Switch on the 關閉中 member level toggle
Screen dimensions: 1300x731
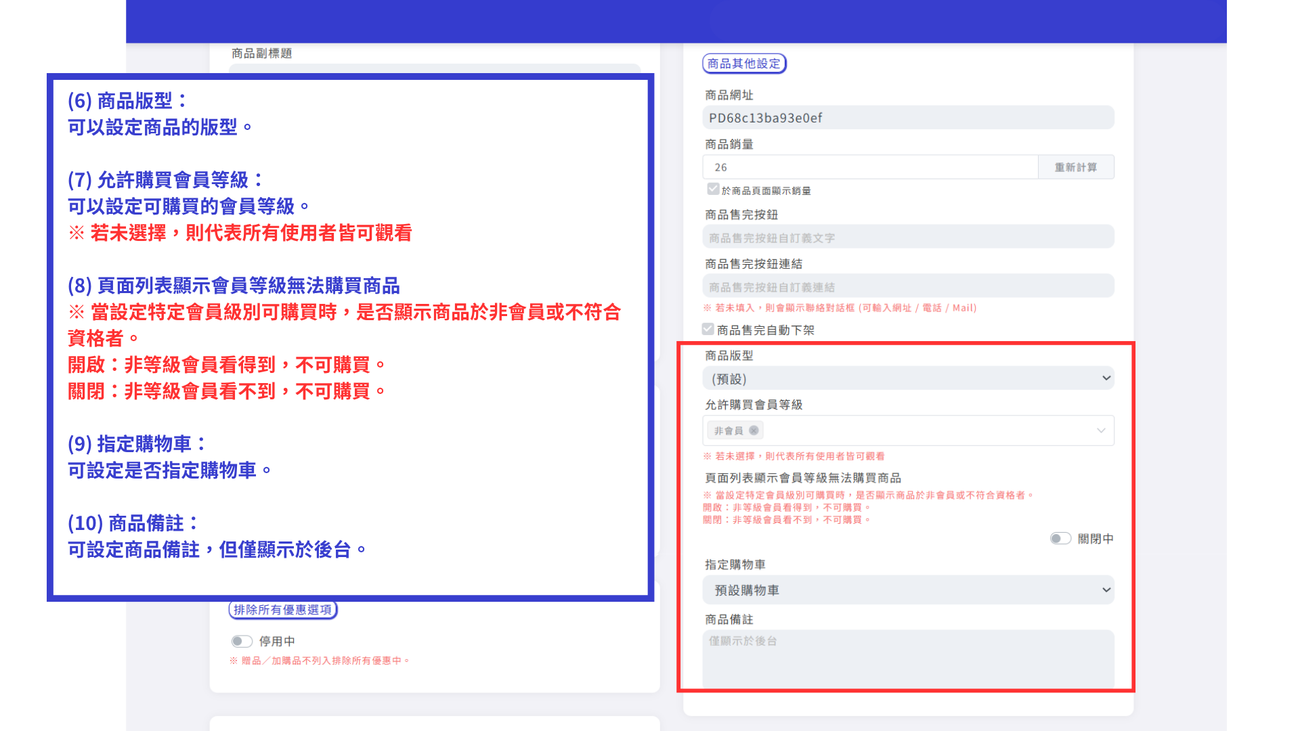click(1060, 539)
